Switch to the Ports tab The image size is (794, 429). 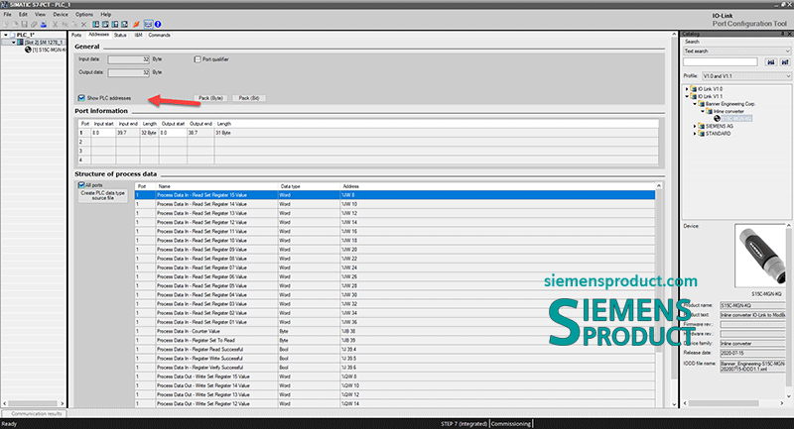[76, 36]
